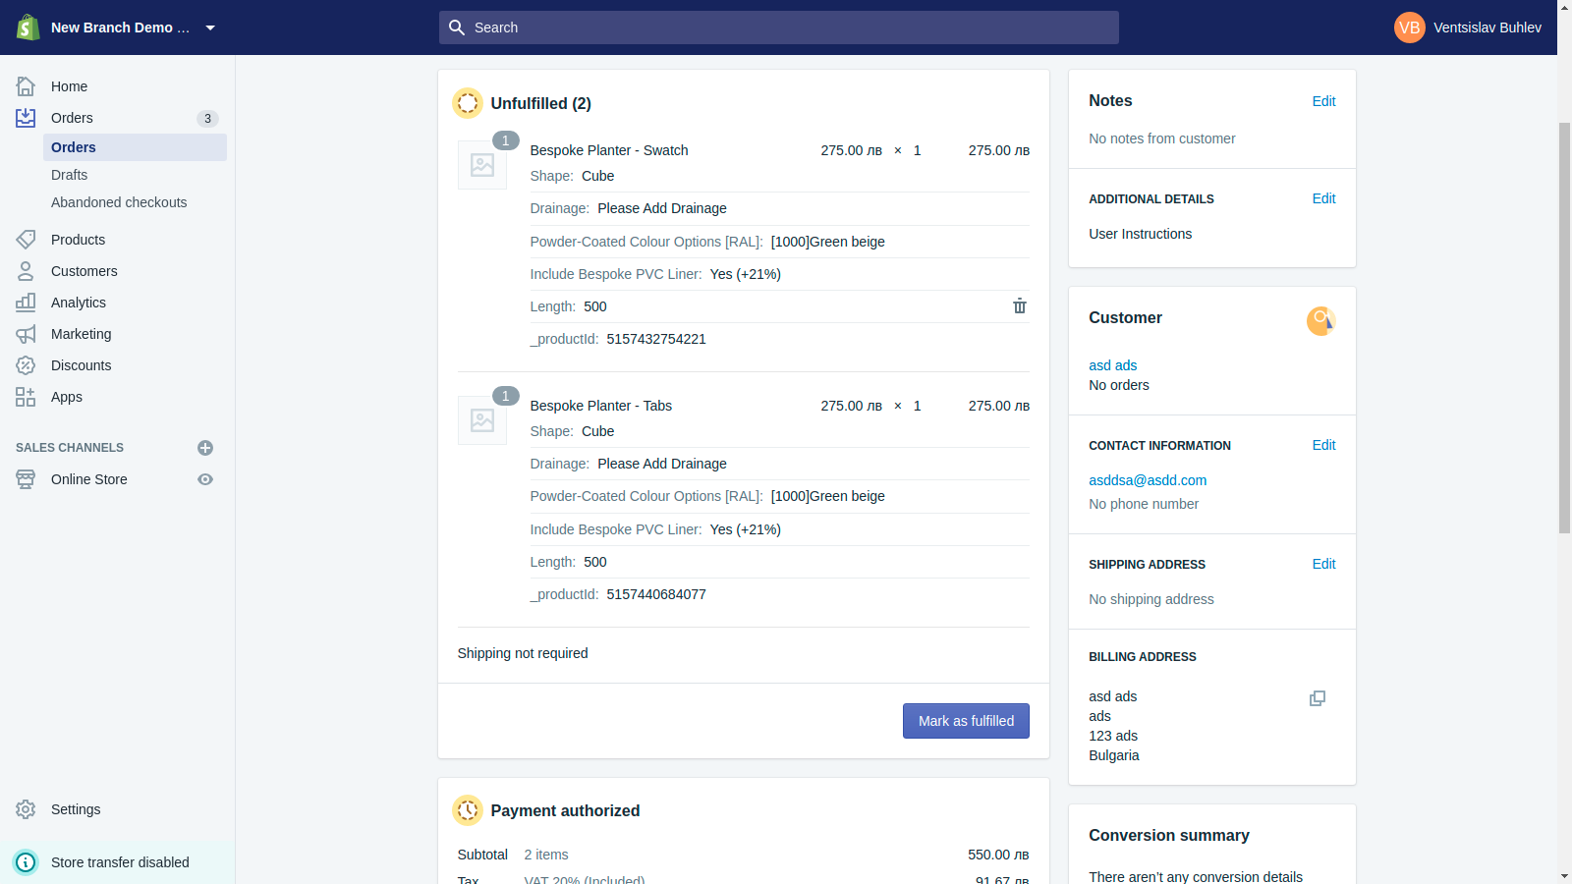
Task: Edit the shipping address
Action: pos(1323,564)
